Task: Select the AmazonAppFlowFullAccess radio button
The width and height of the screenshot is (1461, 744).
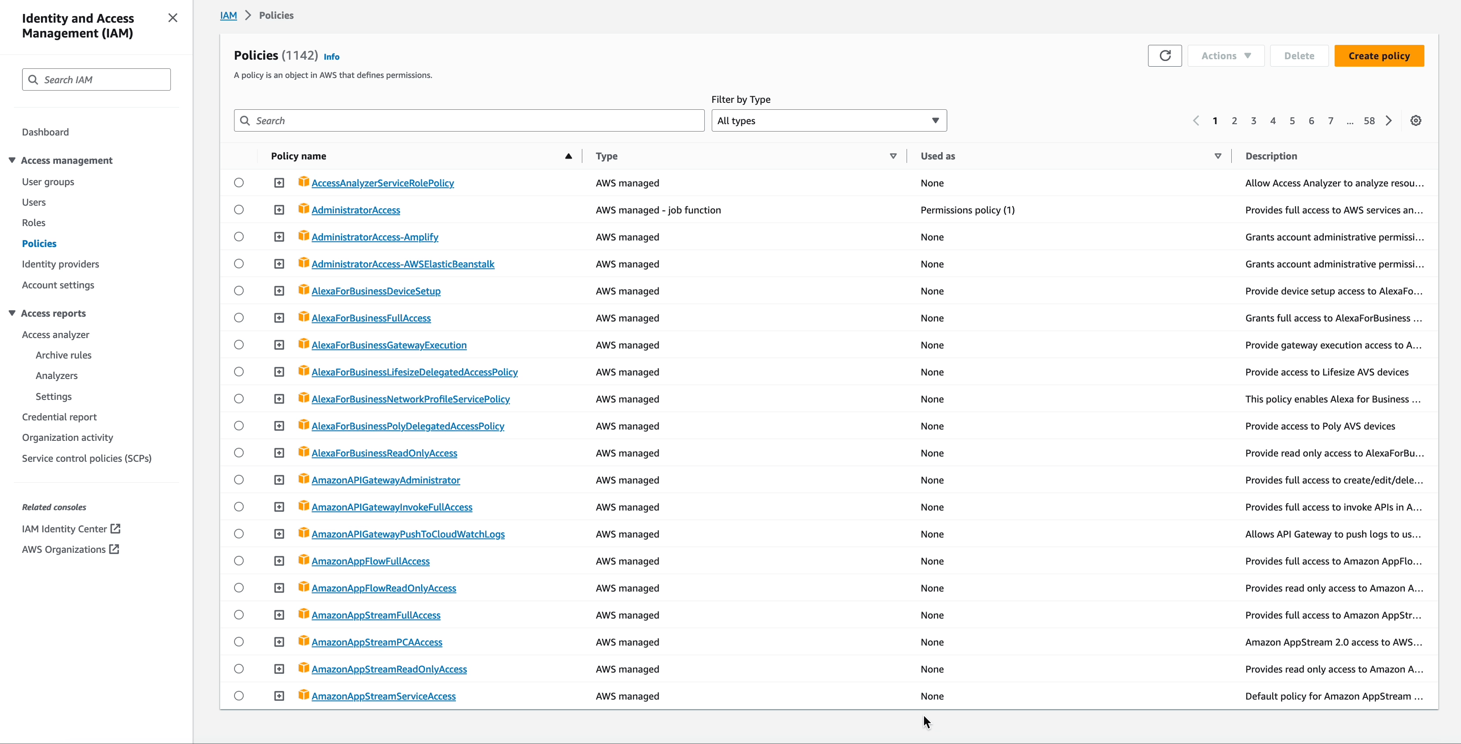Action: click(238, 561)
